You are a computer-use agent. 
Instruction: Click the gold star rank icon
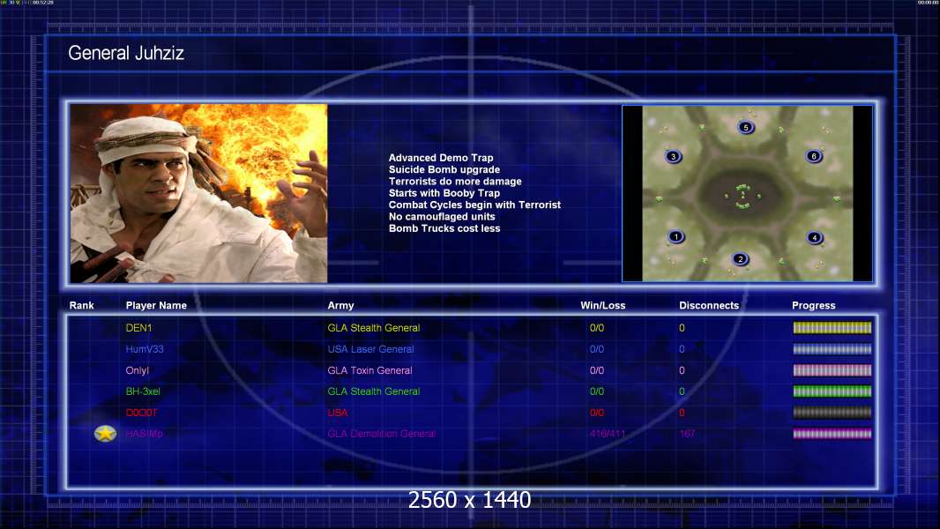click(106, 433)
